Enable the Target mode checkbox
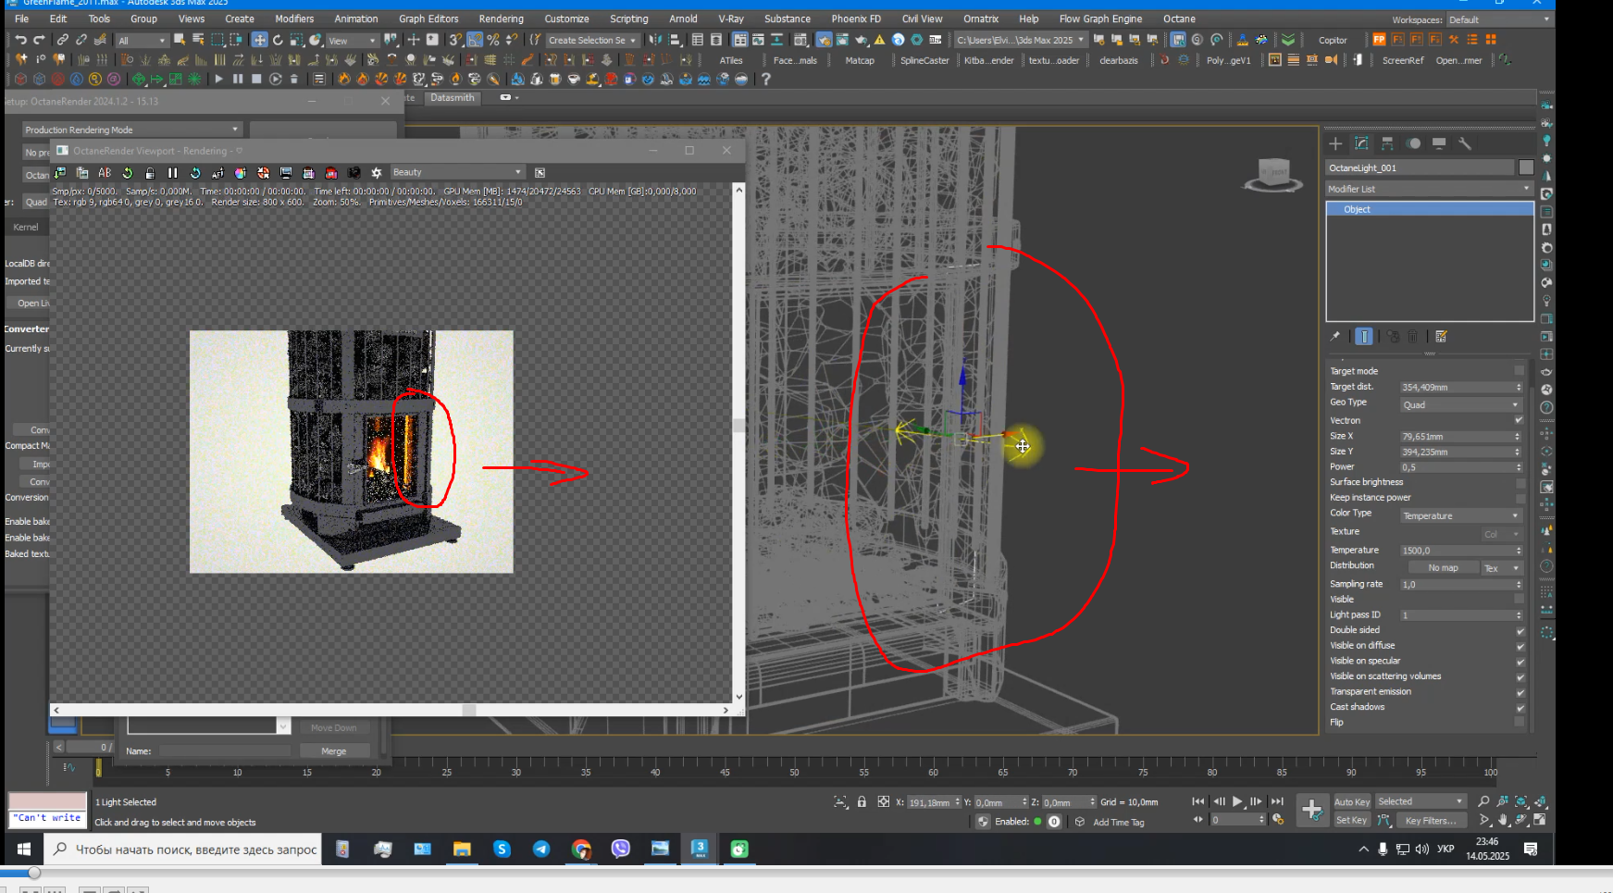This screenshot has width=1613, height=893. click(x=1520, y=371)
